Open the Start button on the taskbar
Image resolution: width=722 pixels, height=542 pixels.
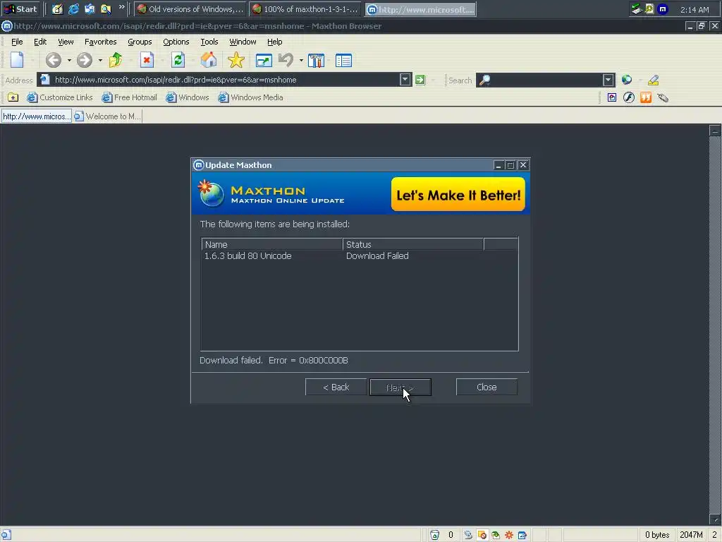(x=20, y=9)
